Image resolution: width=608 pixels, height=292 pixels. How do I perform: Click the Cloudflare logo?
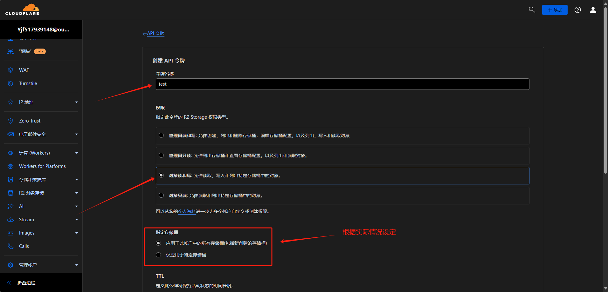click(x=22, y=10)
